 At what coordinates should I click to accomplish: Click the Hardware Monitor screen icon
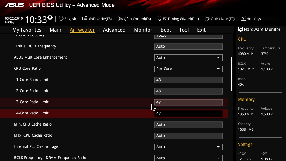pyautogui.click(x=240, y=29)
